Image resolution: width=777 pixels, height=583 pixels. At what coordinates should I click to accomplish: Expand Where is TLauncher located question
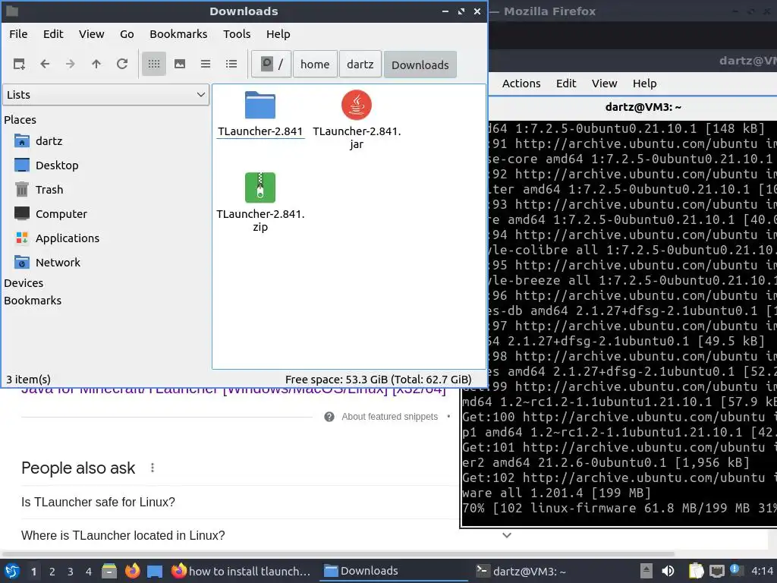coord(123,535)
